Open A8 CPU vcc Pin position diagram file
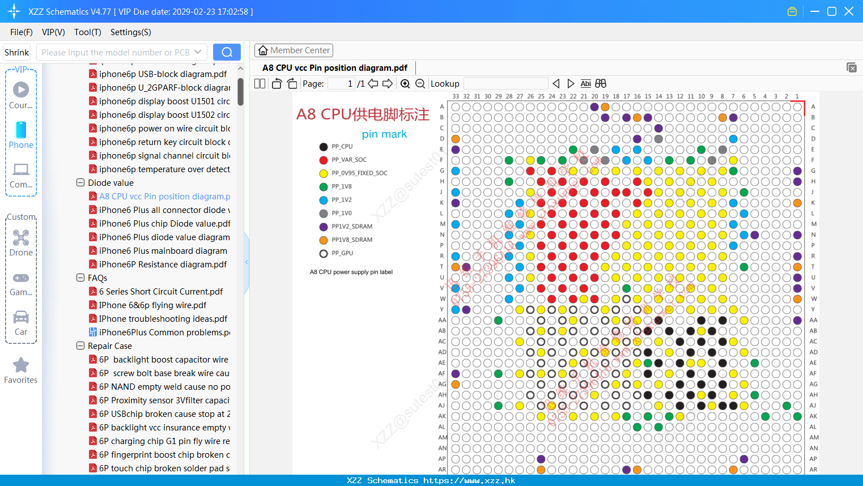The image size is (863, 486). coord(164,196)
